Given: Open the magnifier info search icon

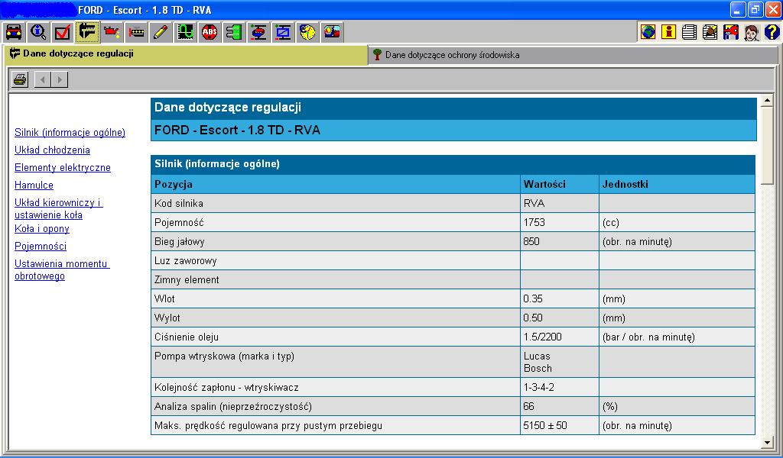Looking at the screenshot, I should click(x=38, y=32).
